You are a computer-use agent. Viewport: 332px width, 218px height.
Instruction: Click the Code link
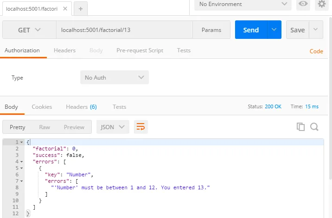click(316, 51)
